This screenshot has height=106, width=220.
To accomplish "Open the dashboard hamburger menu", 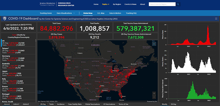I will click(x=216, y=19).
